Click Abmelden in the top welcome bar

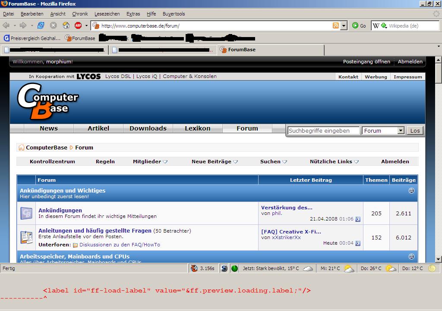(x=410, y=62)
